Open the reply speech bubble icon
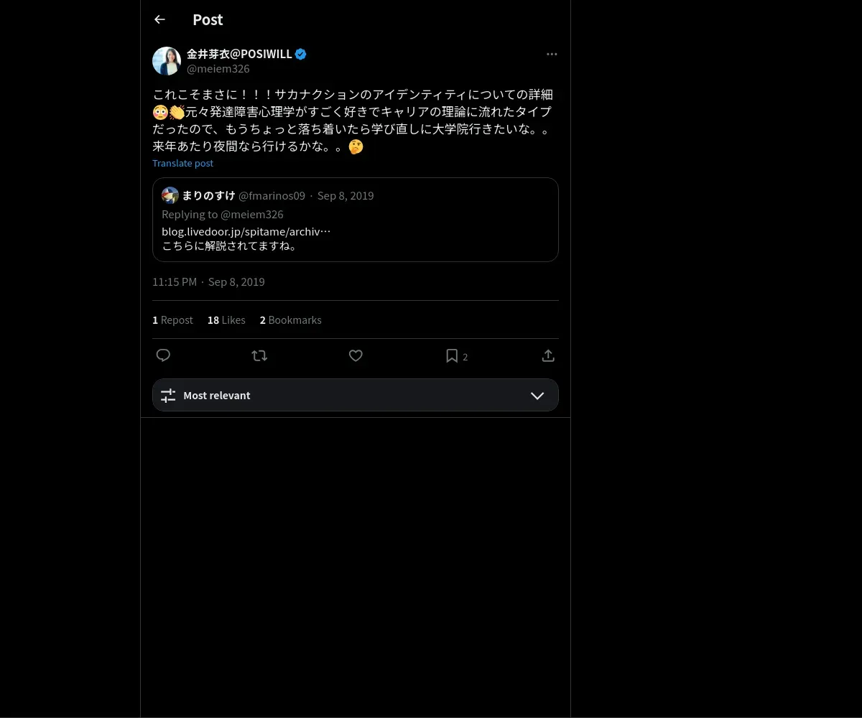Screen dimensions: 862x718 (x=163, y=355)
